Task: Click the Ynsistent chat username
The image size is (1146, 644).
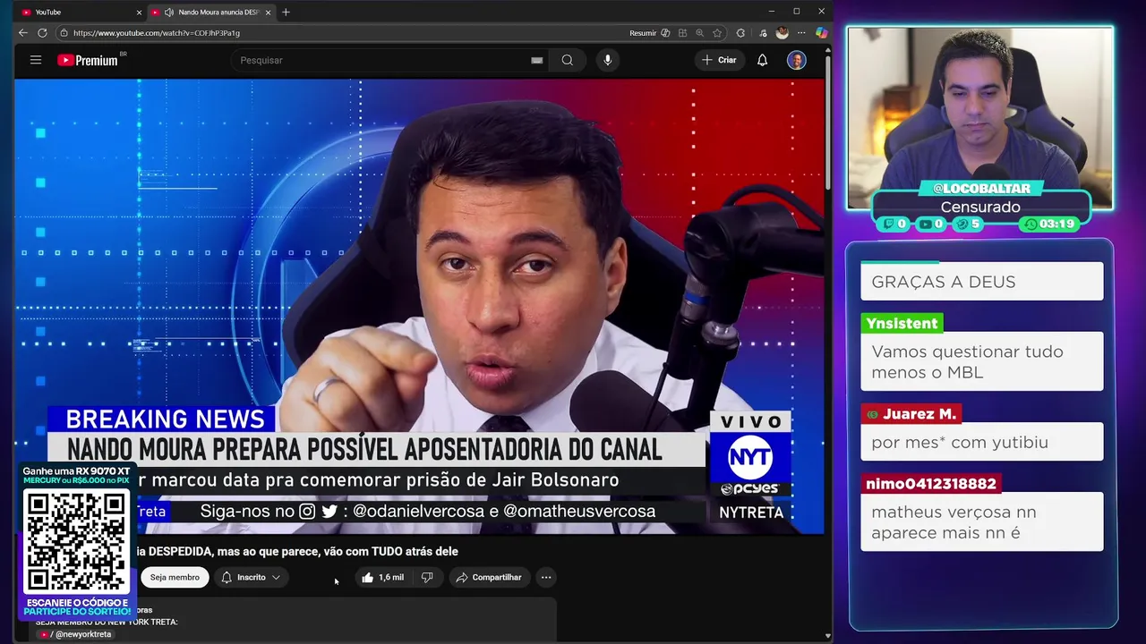Action: pyautogui.click(x=902, y=324)
